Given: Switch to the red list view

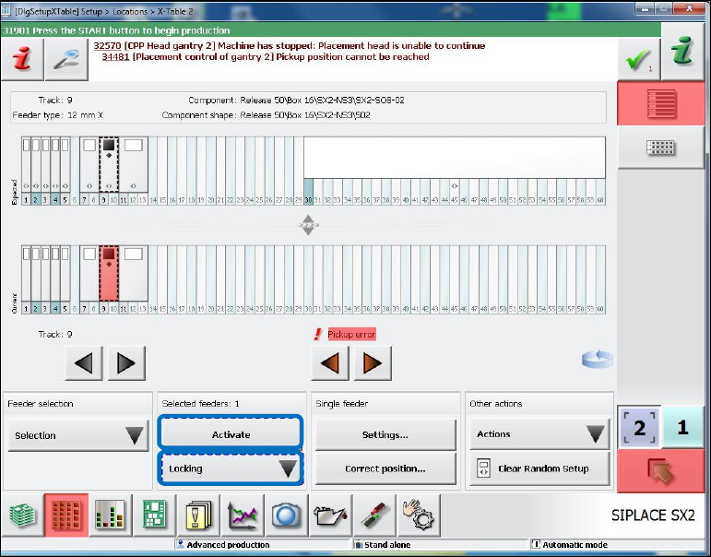Looking at the screenshot, I should click(663, 102).
